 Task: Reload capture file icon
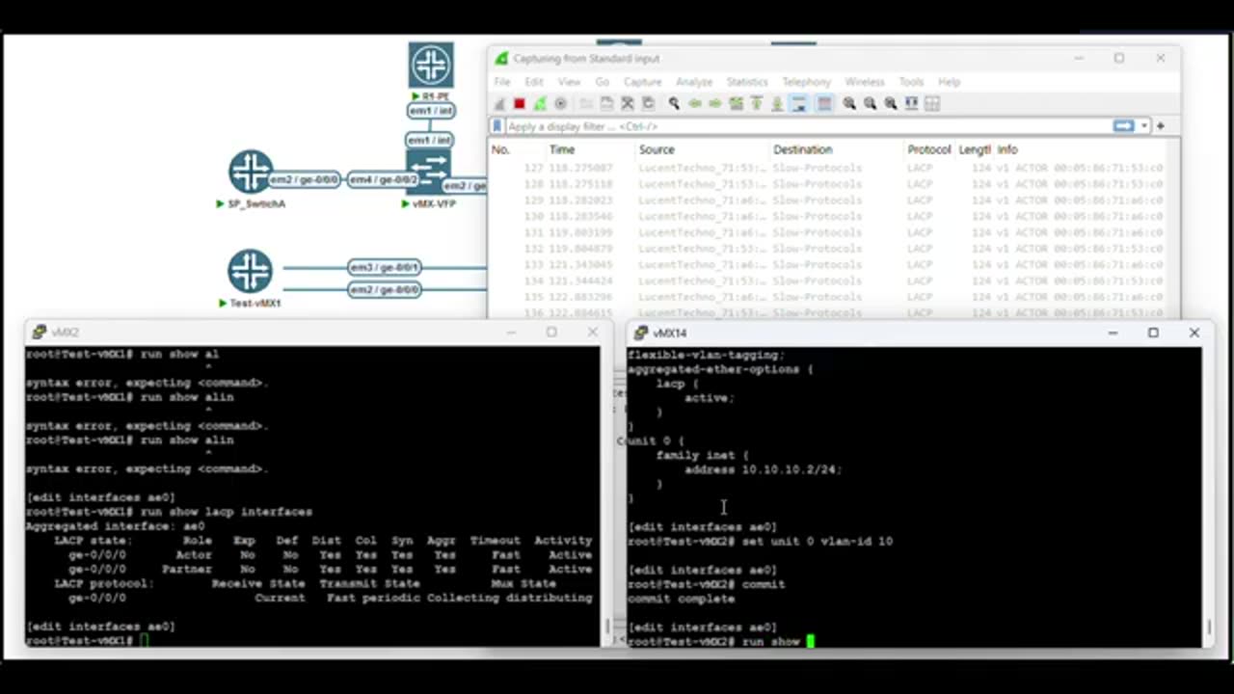click(647, 103)
